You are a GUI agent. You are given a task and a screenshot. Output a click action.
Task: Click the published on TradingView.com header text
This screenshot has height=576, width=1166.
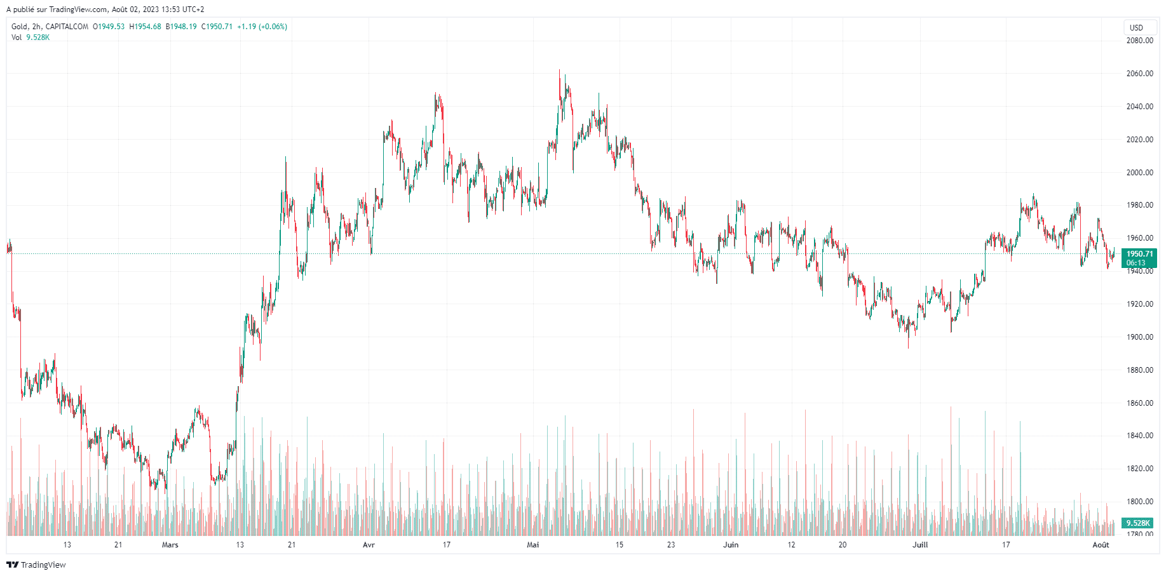(x=105, y=10)
